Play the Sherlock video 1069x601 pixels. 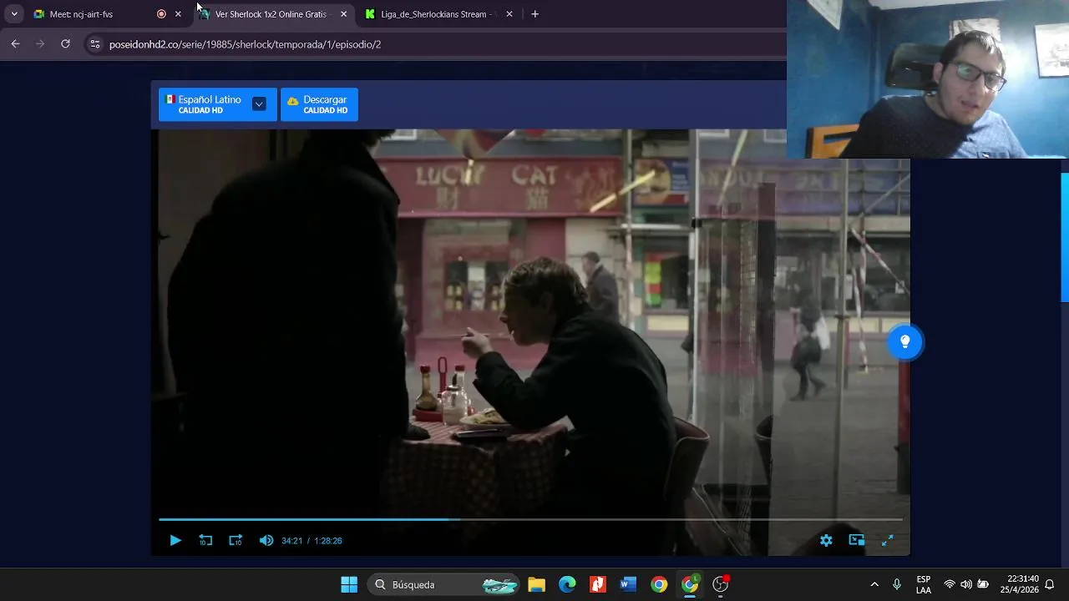click(175, 541)
